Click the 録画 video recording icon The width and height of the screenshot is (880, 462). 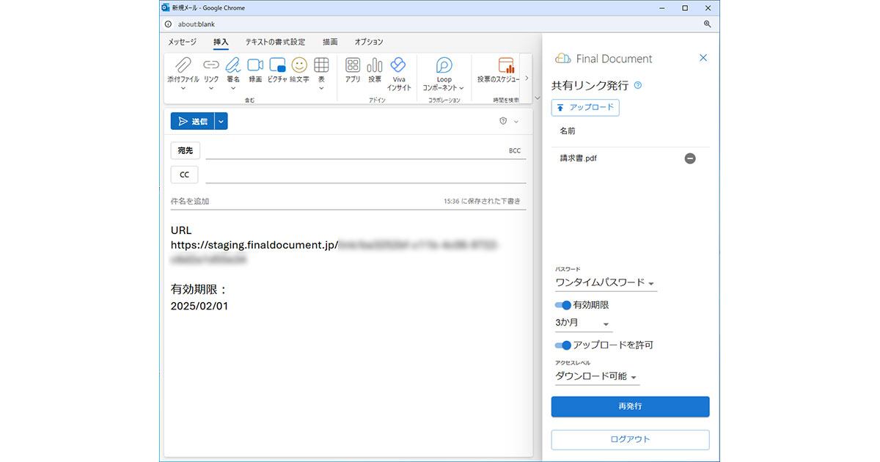click(x=255, y=66)
